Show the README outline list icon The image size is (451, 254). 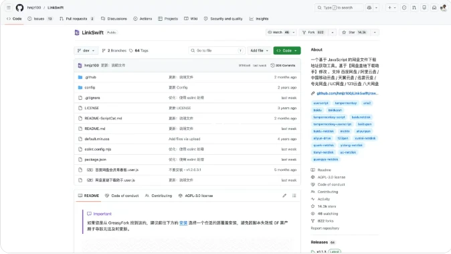tap(294, 196)
